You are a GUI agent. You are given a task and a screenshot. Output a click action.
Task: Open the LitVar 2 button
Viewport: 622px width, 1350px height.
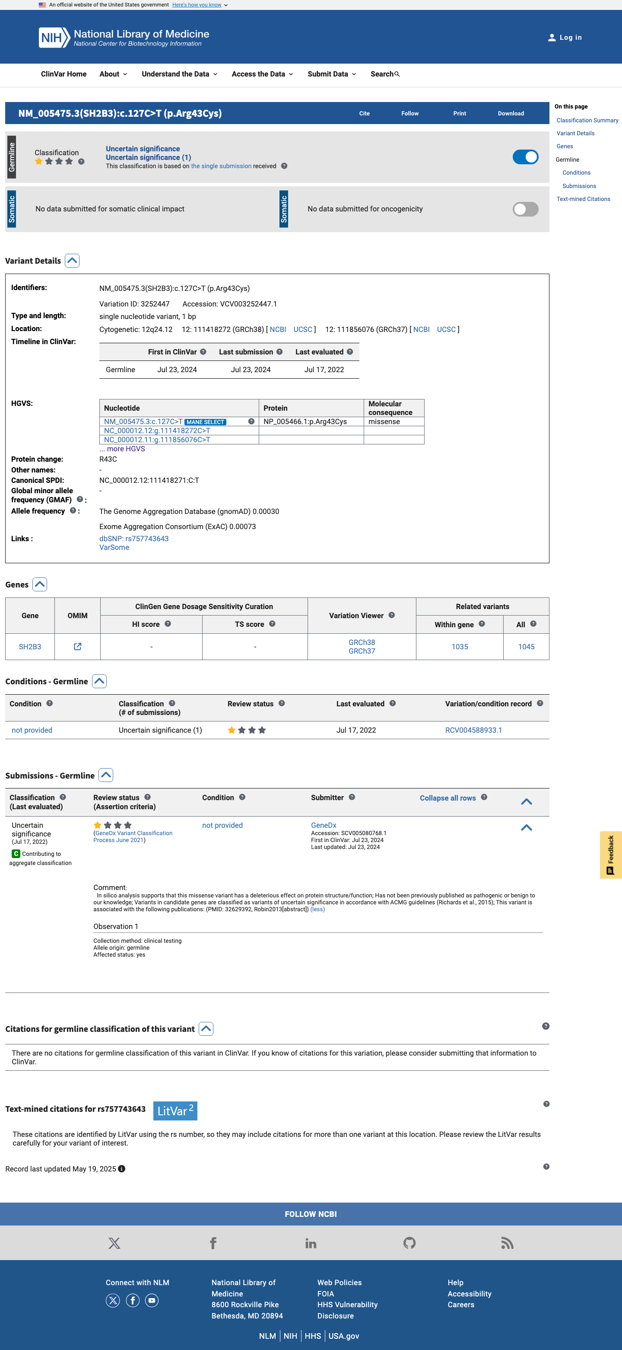(x=175, y=1111)
